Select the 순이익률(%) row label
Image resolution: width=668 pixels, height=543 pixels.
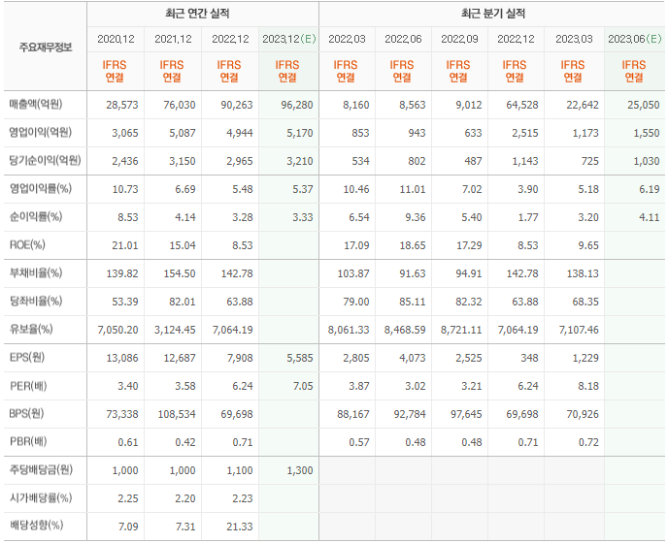36,216
